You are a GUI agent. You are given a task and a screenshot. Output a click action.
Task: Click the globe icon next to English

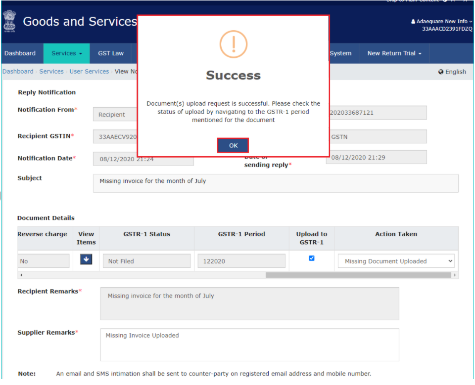coord(441,72)
